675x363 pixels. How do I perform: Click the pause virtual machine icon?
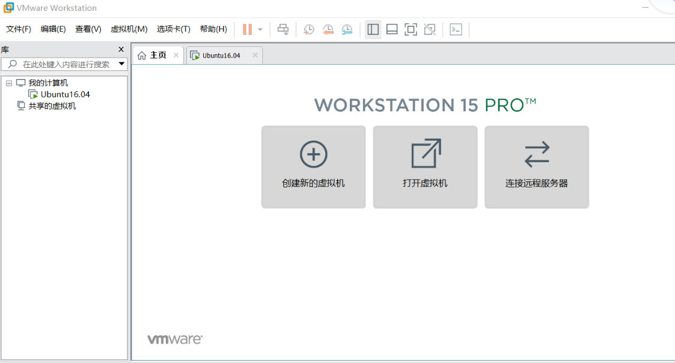click(247, 29)
